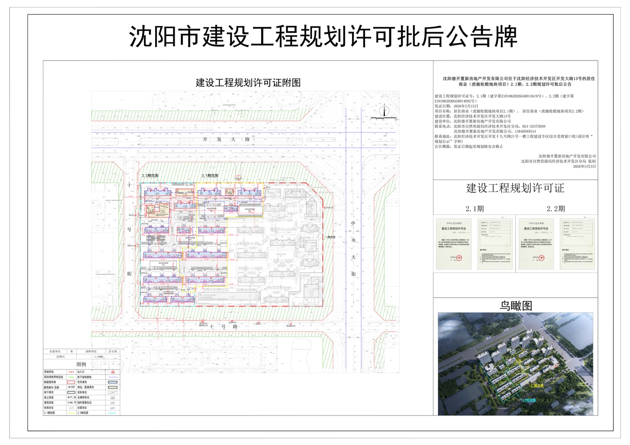This screenshot has width=630, height=445.
Task: Select the 标准车位 standard parking symbol
Action: point(72,408)
